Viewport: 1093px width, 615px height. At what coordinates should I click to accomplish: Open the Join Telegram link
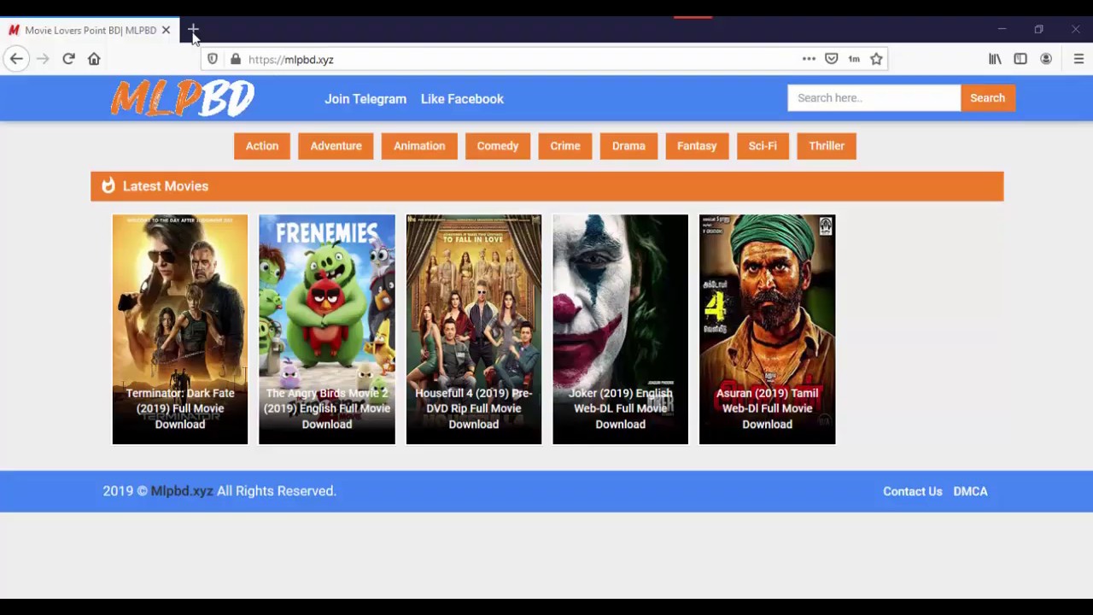click(x=365, y=99)
